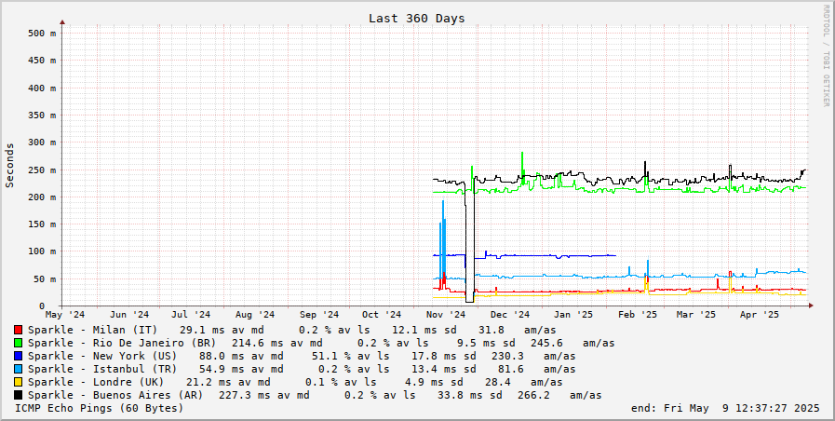This screenshot has height=421, width=835.
Task: Click the 'Seconds' y-axis label
Action: pos(9,165)
